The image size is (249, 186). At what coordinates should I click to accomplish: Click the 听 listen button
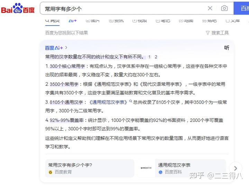point(227,48)
